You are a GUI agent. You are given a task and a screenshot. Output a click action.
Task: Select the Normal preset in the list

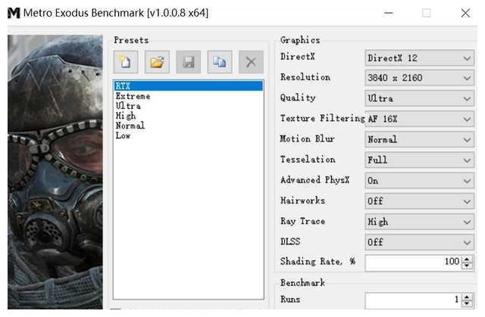click(189, 126)
